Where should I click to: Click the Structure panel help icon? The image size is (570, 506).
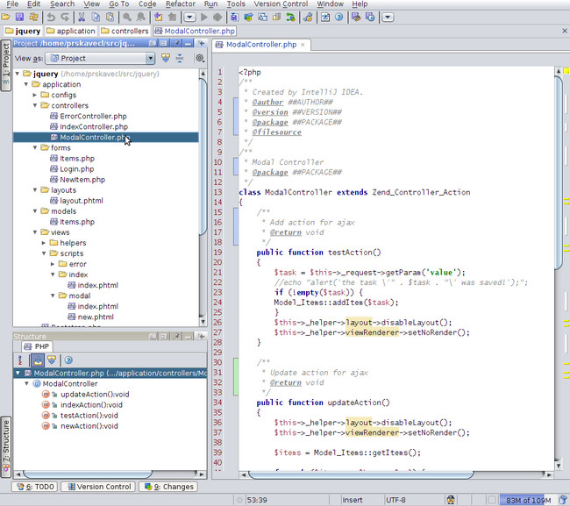click(x=68, y=360)
